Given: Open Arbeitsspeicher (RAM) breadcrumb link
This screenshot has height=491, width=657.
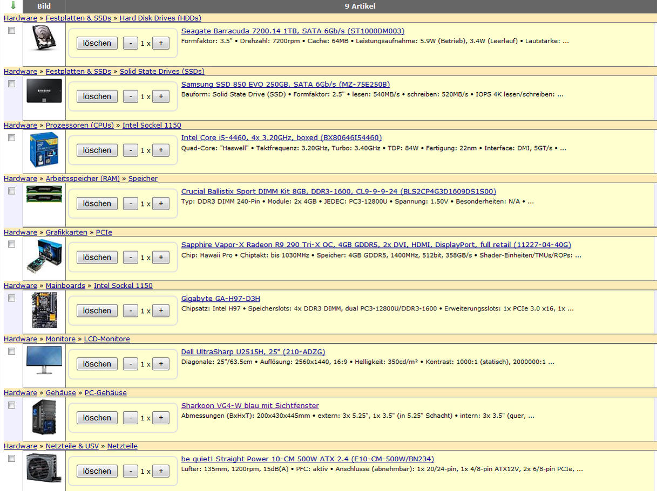Looking at the screenshot, I should pyautogui.click(x=83, y=178).
